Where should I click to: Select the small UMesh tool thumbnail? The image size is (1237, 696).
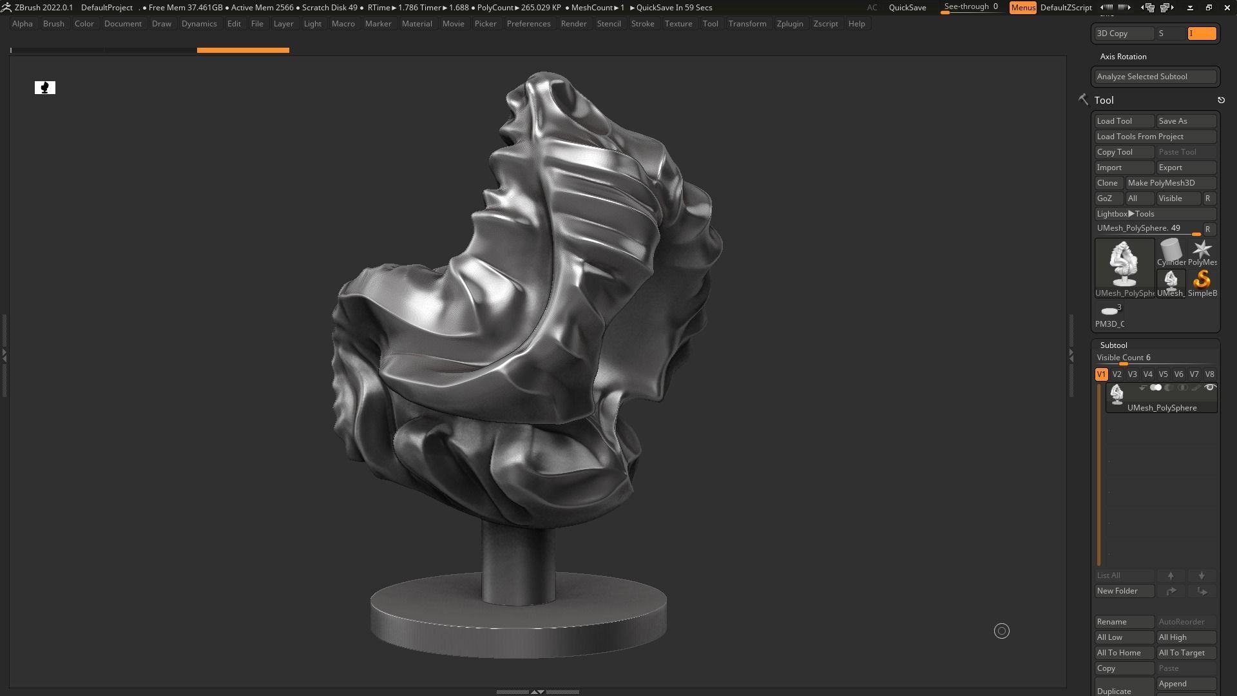(1171, 283)
